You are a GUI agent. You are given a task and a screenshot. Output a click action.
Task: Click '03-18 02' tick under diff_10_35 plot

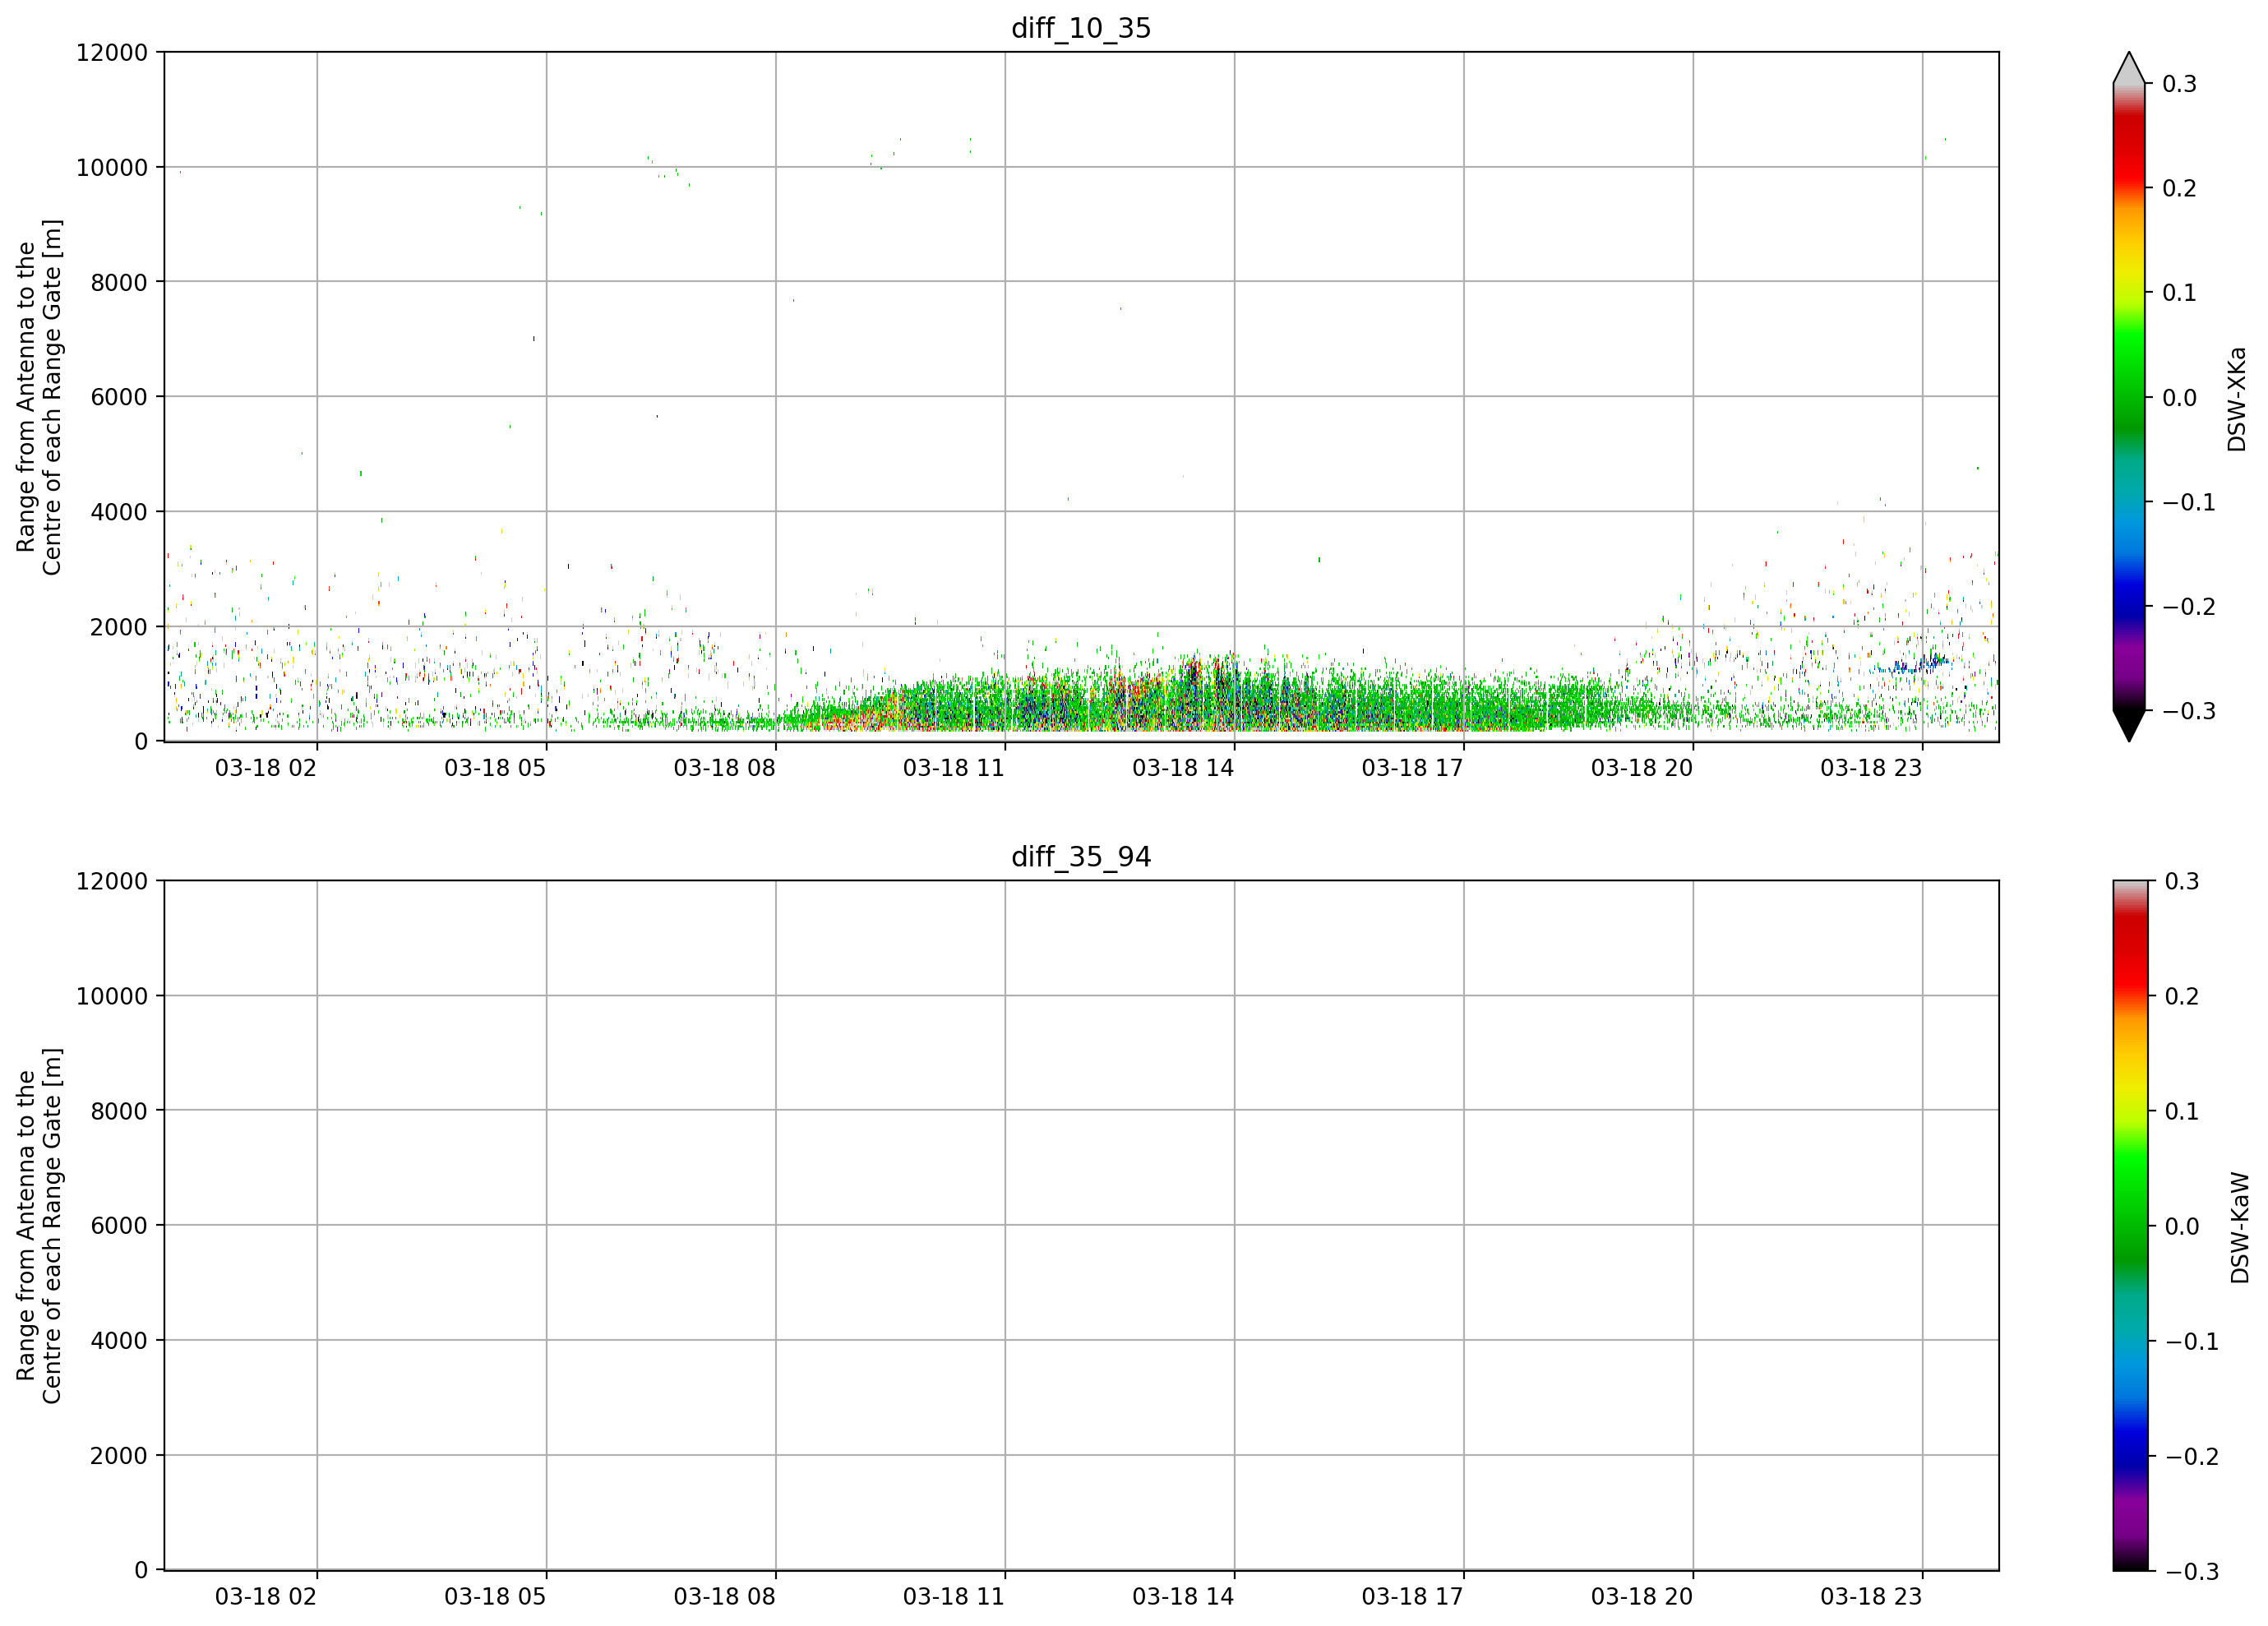[266, 768]
